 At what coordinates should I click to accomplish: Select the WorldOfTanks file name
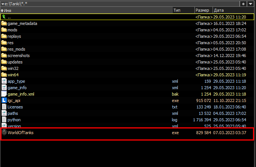click(20, 133)
